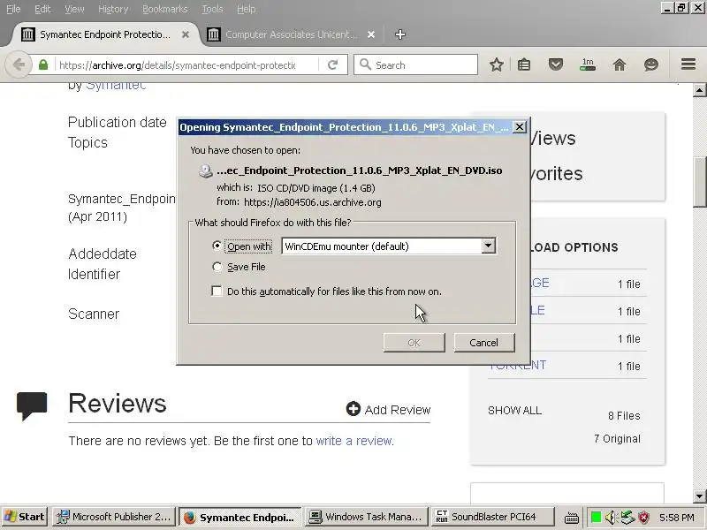Click the Reviews speech bubble icon
Viewport: 707px width, 530px height.
[32, 405]
